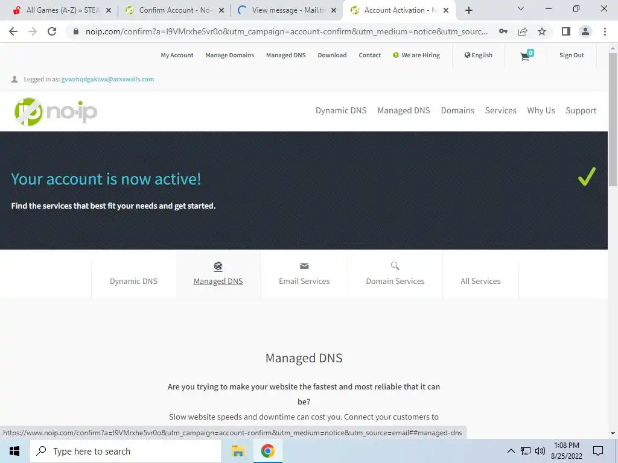Open Why Us main menu

click(x=541, y=111)
